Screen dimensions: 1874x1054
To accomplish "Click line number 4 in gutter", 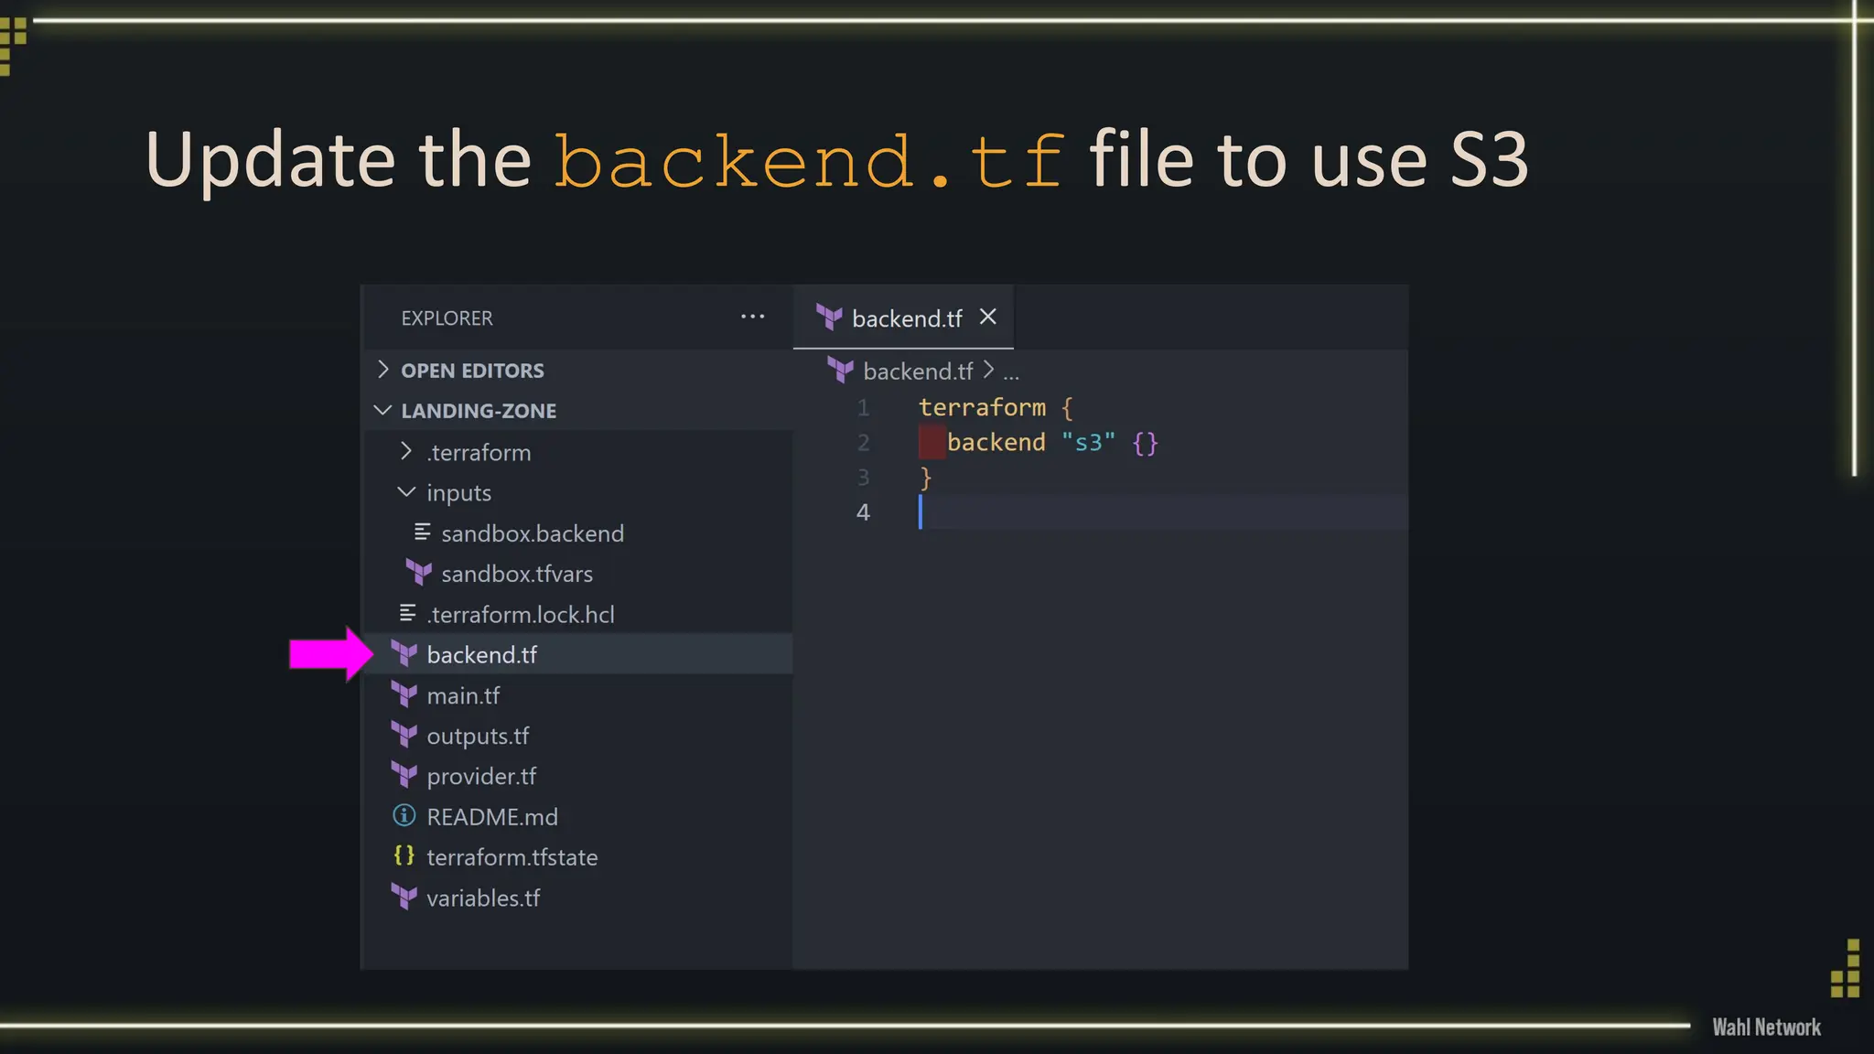I will (x=863, y=512).
